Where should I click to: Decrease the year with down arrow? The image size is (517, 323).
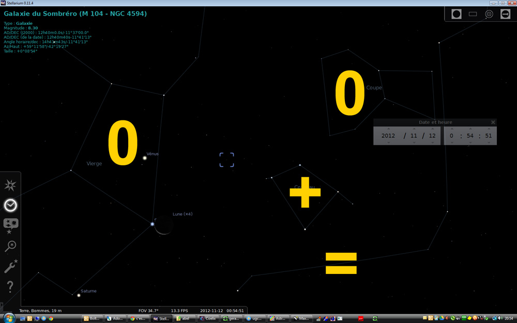pos(388,143)
